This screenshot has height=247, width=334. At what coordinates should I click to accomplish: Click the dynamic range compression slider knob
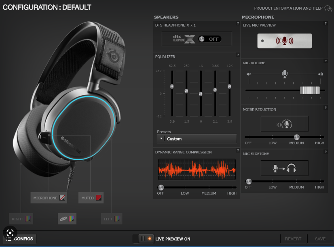tap(161, 187)
